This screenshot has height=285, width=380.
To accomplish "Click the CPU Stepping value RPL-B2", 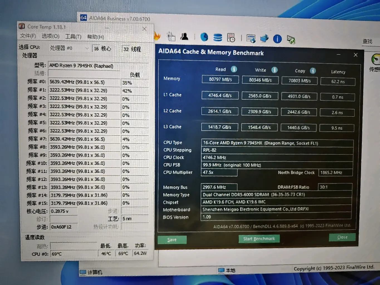I will point(277,150).
